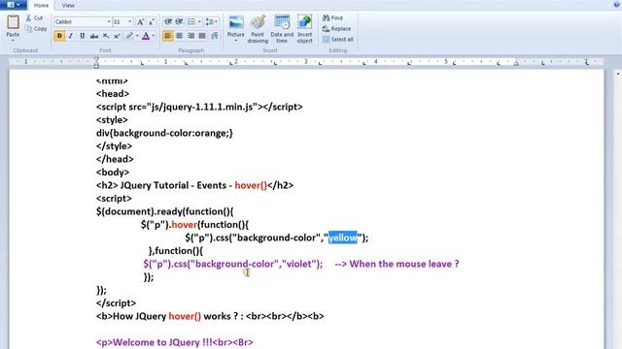Viewport: 622px width, 349px height.
Task: Click the Paste clipboard icon
Action: tap(13, 22)
